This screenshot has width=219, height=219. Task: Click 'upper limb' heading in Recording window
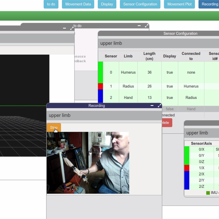tap(59, 115)
